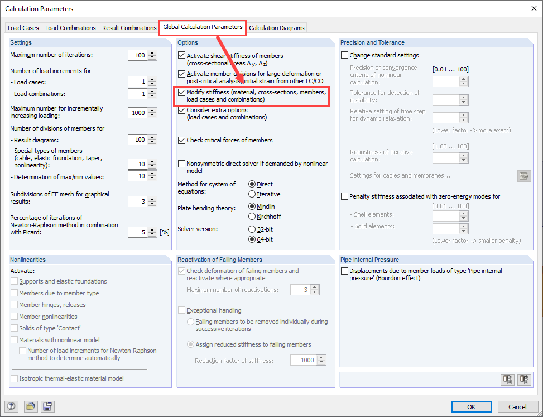
Task: Toggle Consider extra options checkbox
Action: click(x=181, y=110)
